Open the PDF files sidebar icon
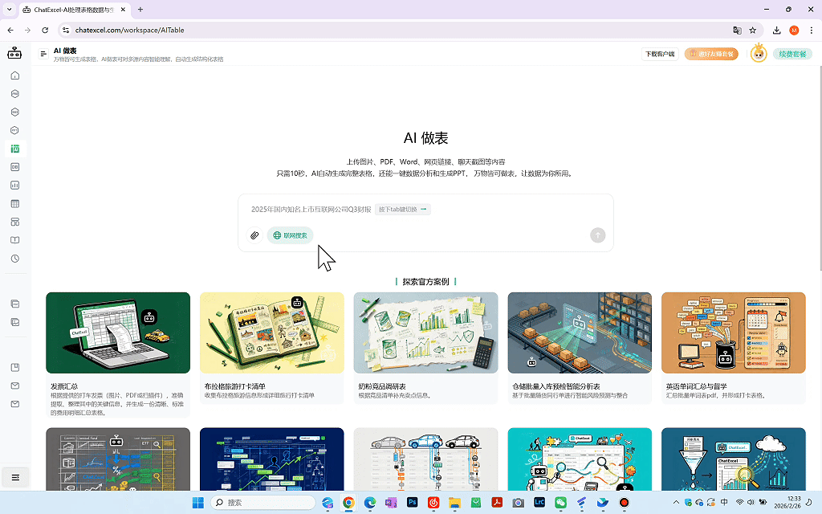Image resolution: width=822 pixels, height=514 pixels. click(x=15, y=304)
